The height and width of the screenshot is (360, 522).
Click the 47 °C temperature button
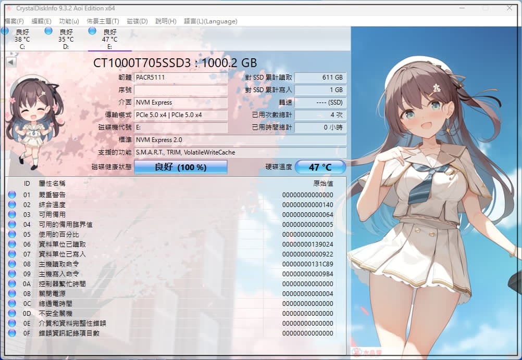coord(320,167)
